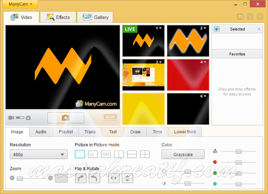Viewport: 268px width, 194px height.
Task: Open the Lower third tab
Action: pos(185,132)
